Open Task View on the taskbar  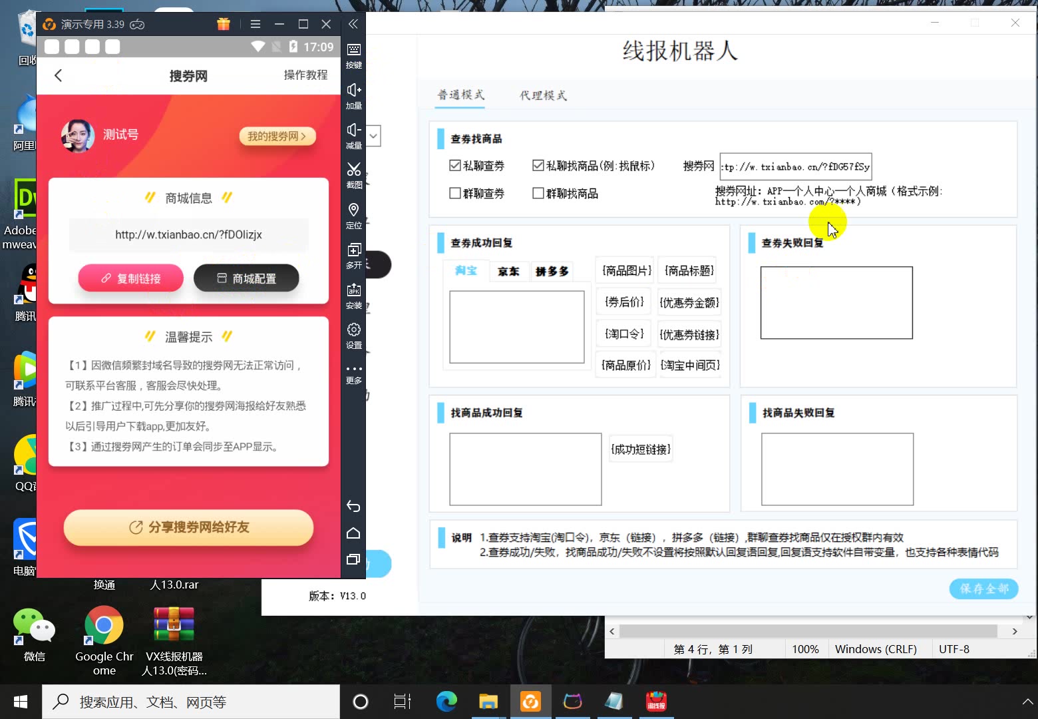pos(403,702)
